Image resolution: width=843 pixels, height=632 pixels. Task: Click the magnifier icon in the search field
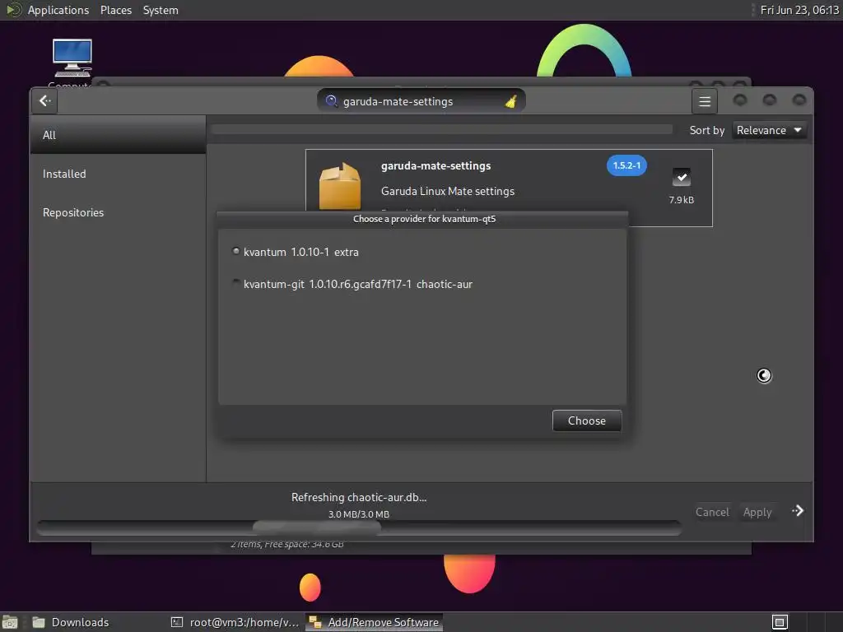[x=331, y=101]
